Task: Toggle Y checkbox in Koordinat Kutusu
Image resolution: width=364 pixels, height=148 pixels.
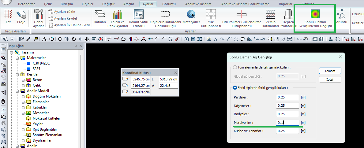Action: (124, 85)
